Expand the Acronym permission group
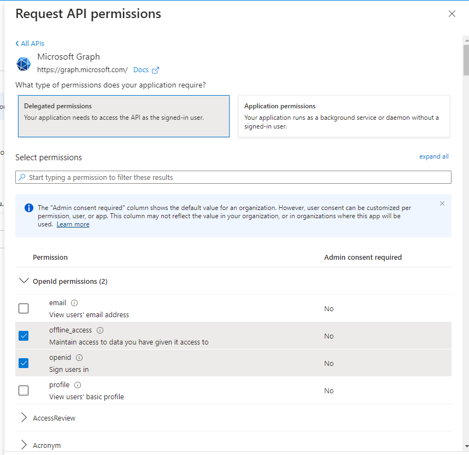Screen dimensions: 469x455 [x=24, y=445]
